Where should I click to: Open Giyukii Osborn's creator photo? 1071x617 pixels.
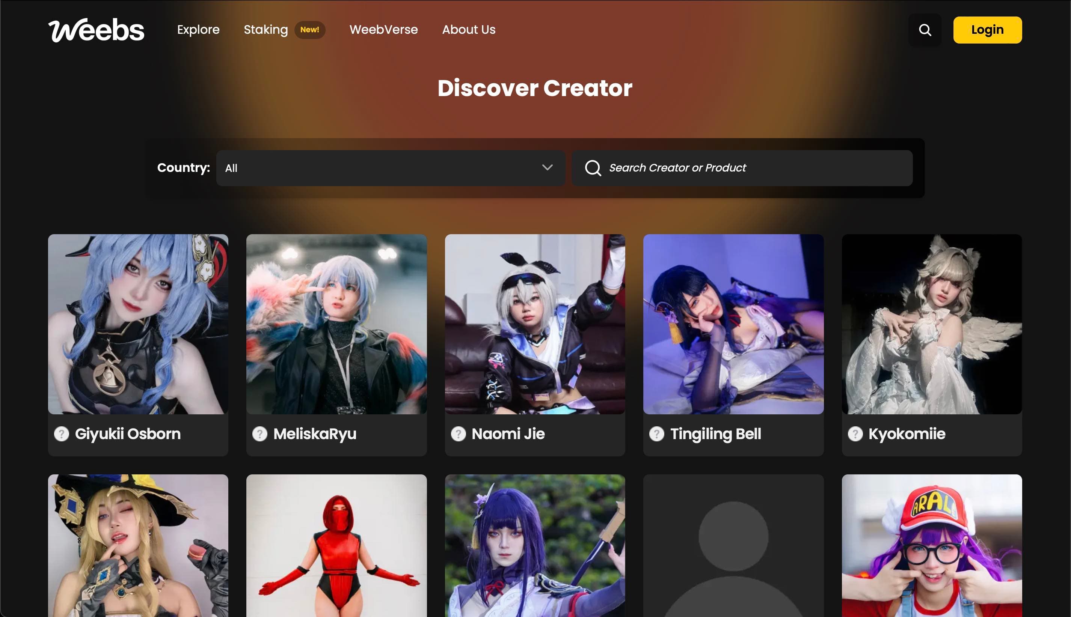tap(138, 324)
